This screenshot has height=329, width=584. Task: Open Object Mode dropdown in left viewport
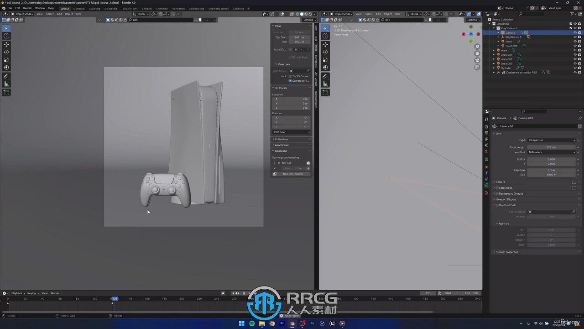(x=23, y=14)
